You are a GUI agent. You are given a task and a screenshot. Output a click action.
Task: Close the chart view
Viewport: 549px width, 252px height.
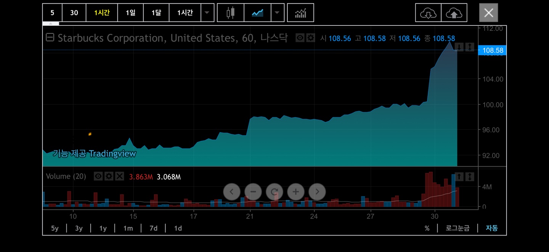coord(488,13)
